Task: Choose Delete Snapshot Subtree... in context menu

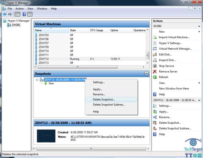Action: click(x=111, y=105)
